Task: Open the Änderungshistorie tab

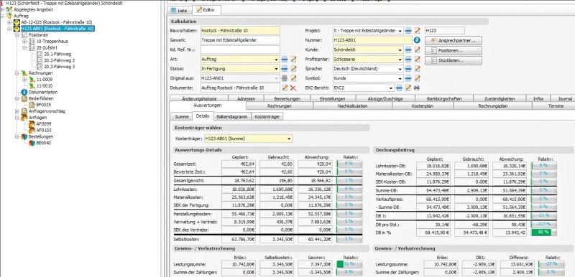Action: coord(200,98)
